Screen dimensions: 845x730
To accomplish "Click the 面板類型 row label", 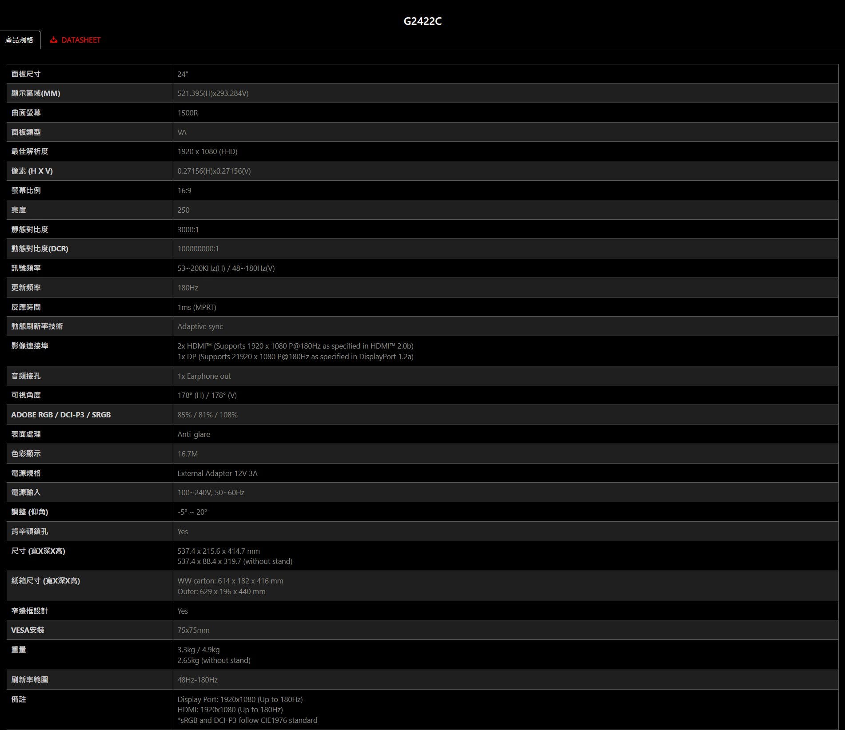I will 26,132.
